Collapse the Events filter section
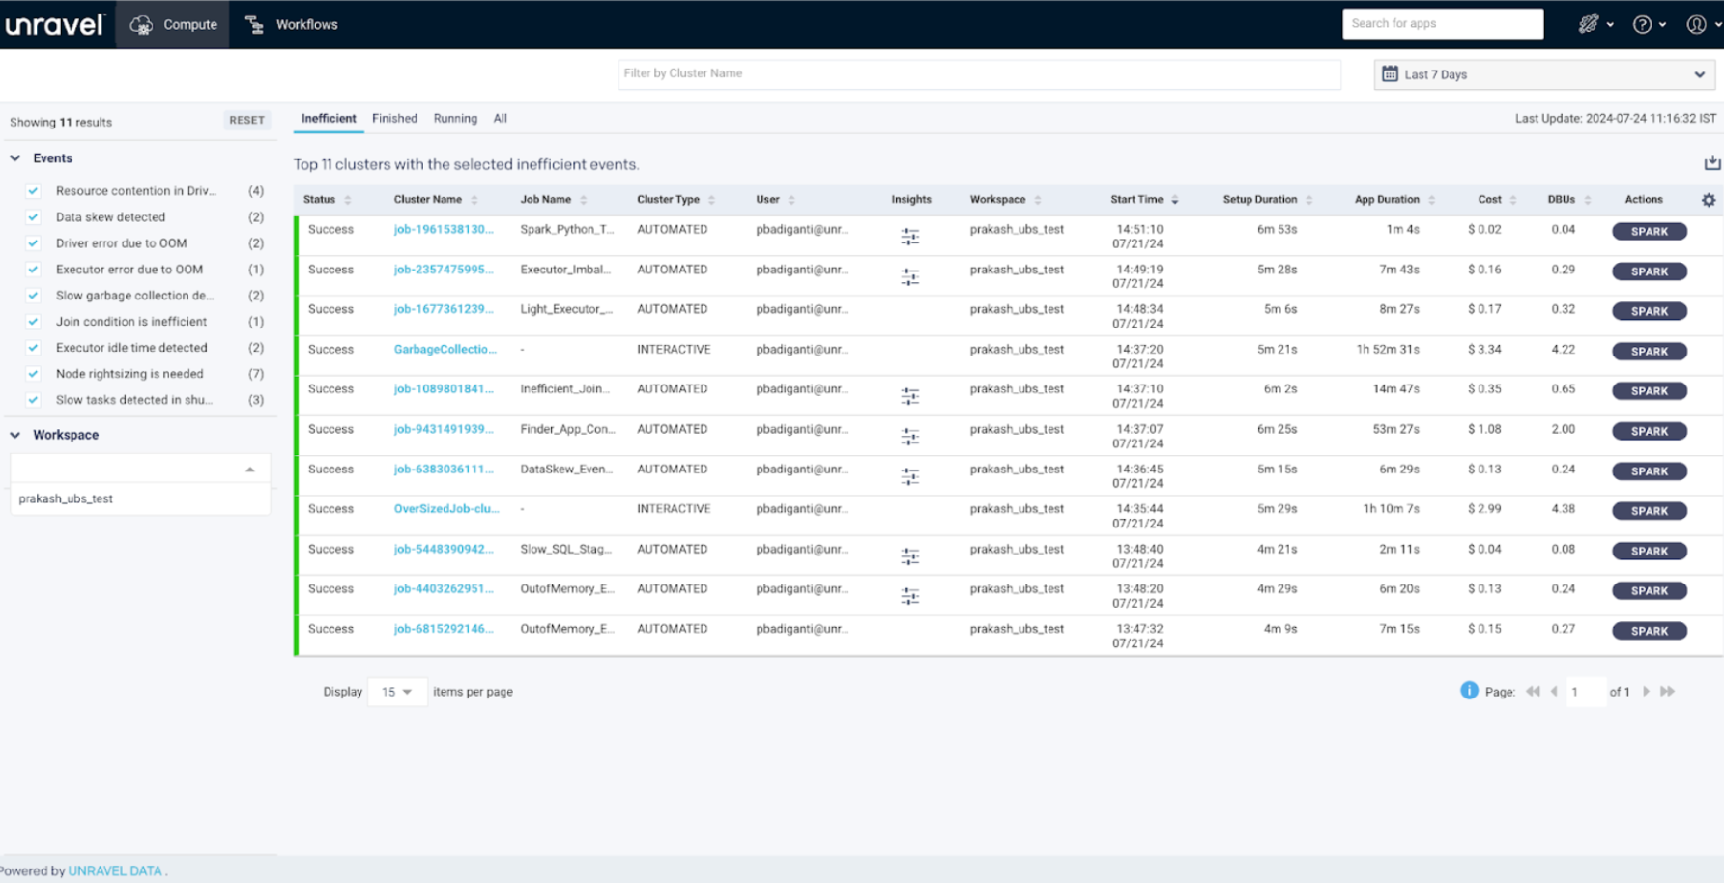This screenshot has width=1724, height=883. 15,158
